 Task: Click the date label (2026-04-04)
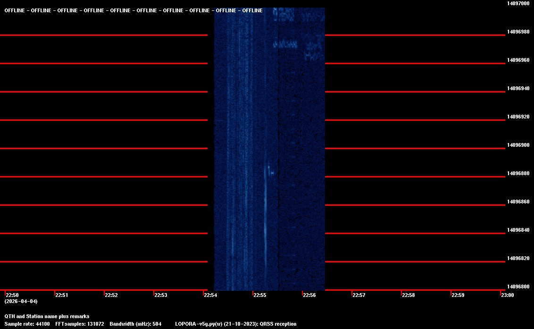pos(21,301)
